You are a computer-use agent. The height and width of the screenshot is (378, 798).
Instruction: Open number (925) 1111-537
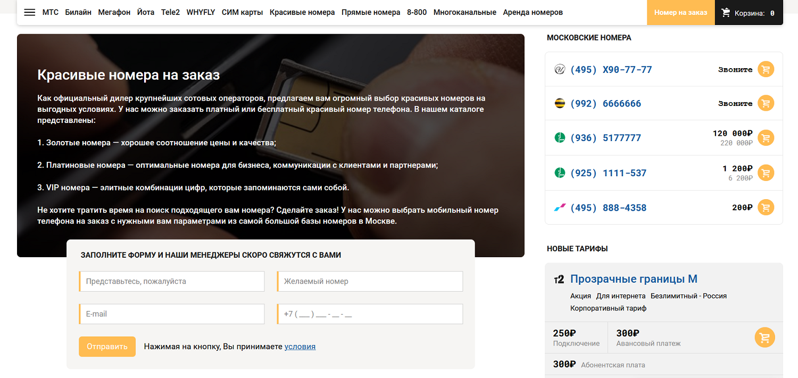click(608, 173)
